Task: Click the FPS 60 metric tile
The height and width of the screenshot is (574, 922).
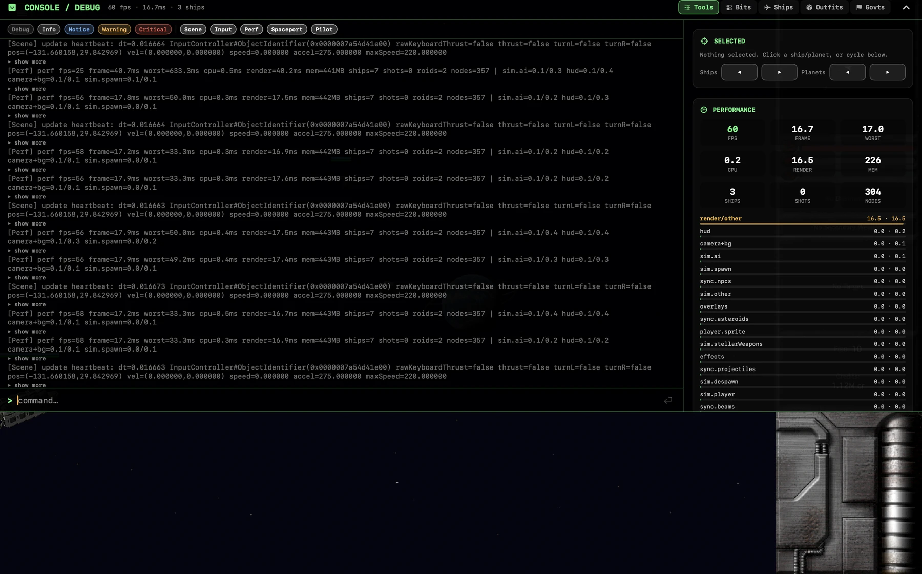Action: coord(732,133)
